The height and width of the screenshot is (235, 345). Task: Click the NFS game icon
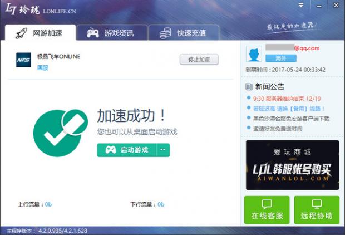[23, 60]
